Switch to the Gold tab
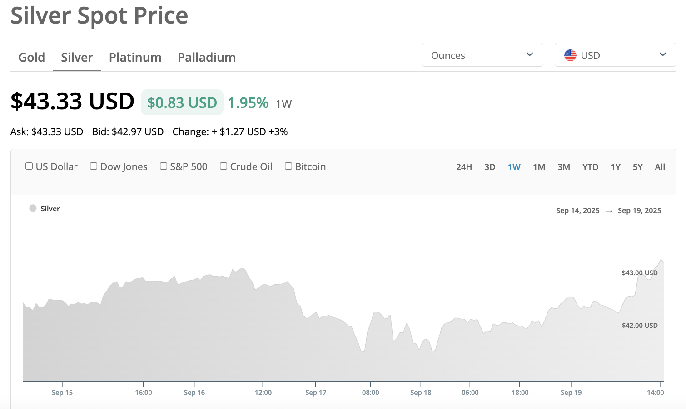This screenshot has height=409, width=686. coord(31,58)
